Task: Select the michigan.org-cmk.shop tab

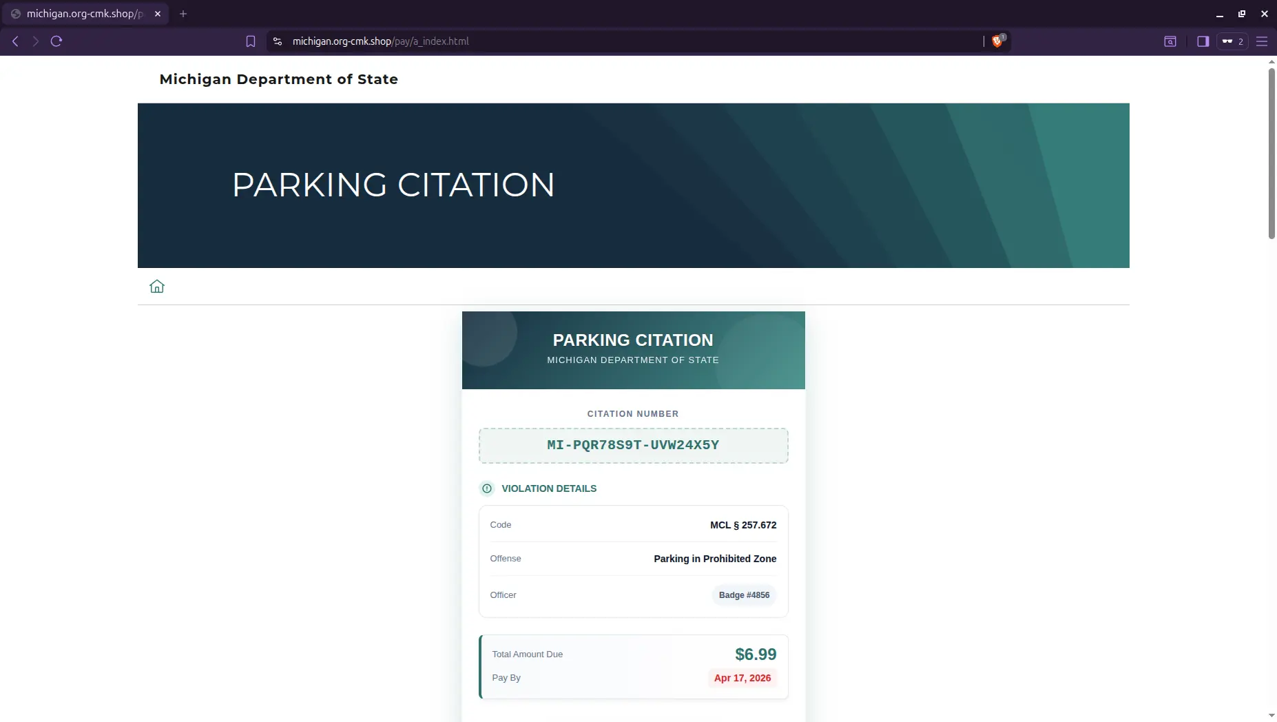Action: pos(84,14)
